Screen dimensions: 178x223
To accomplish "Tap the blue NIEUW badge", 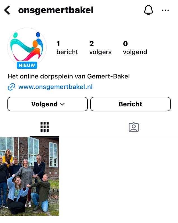I will tap(27, 65).
